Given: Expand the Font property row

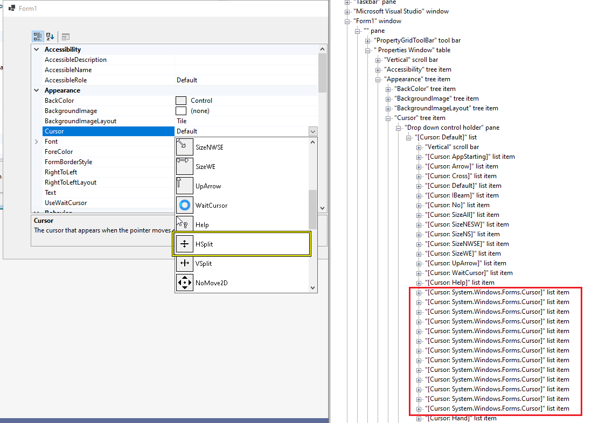Looking at the screenshot, I should click(36, 141).
